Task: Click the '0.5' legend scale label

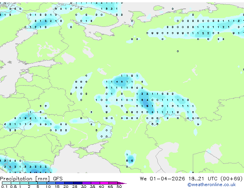Action: coord(13,186)
